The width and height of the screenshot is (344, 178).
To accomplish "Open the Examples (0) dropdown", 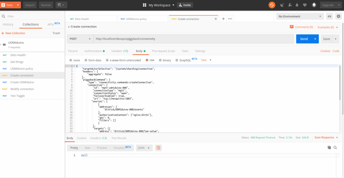I will [328, 27].
